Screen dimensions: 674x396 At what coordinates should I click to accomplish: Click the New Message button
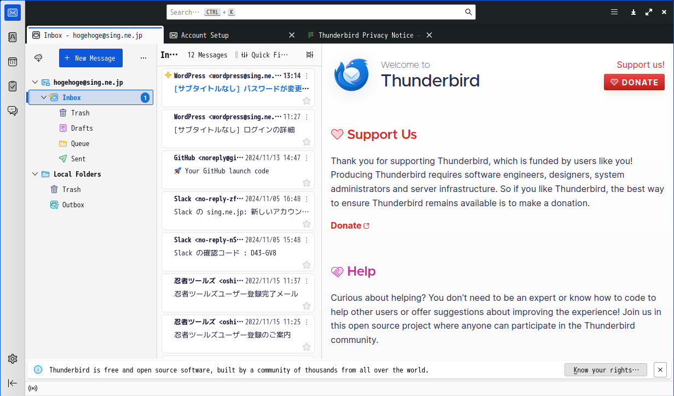pos(91,58)
